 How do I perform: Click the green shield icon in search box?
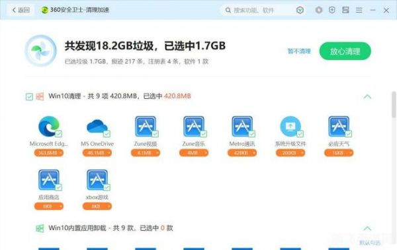click(x=300, y=10)
